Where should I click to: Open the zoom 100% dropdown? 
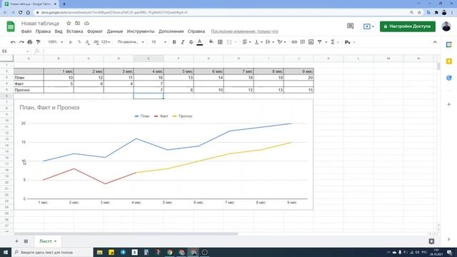click(55, 42)
